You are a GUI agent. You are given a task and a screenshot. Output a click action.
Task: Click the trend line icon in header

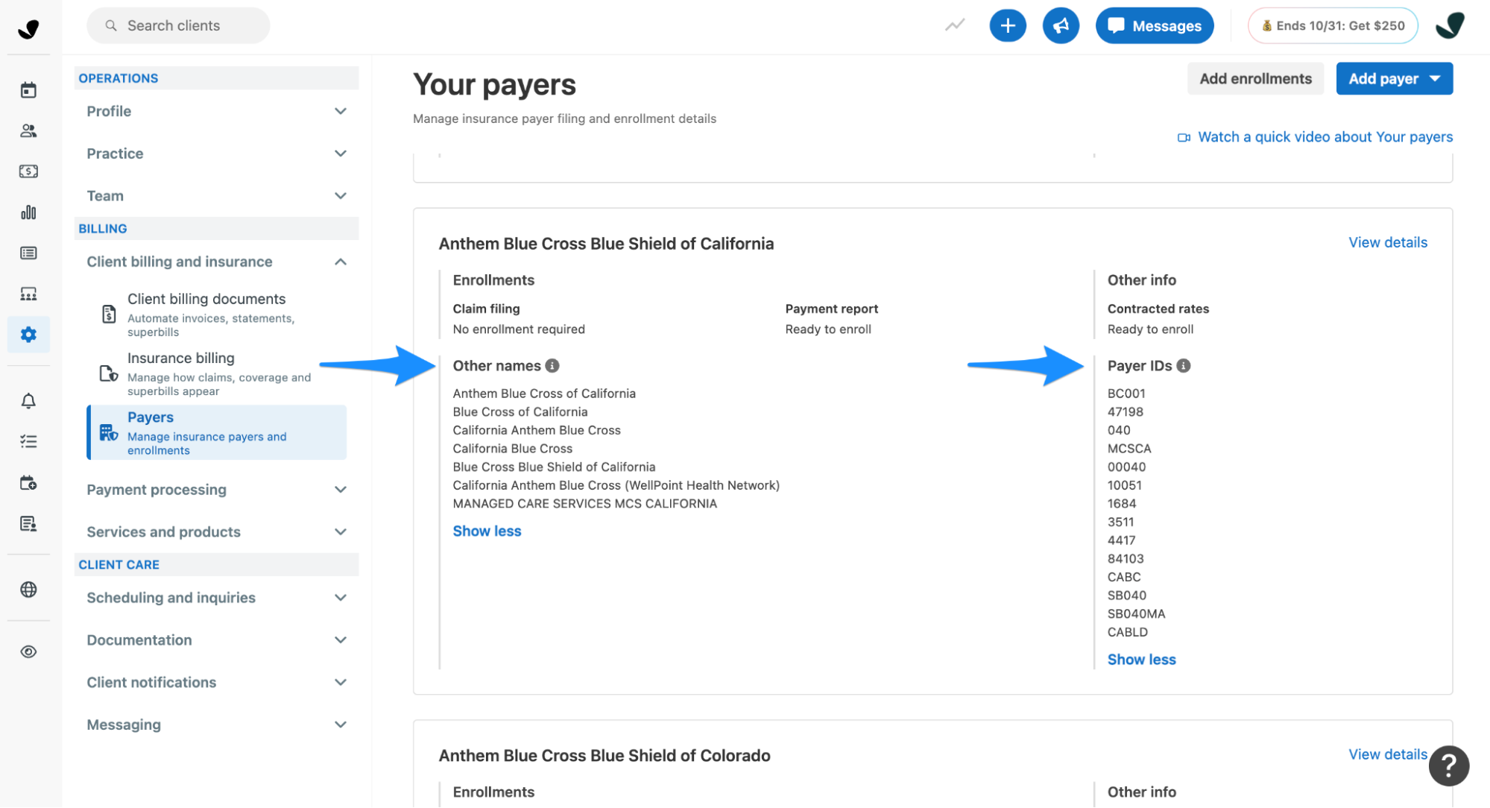pos(955,25)
